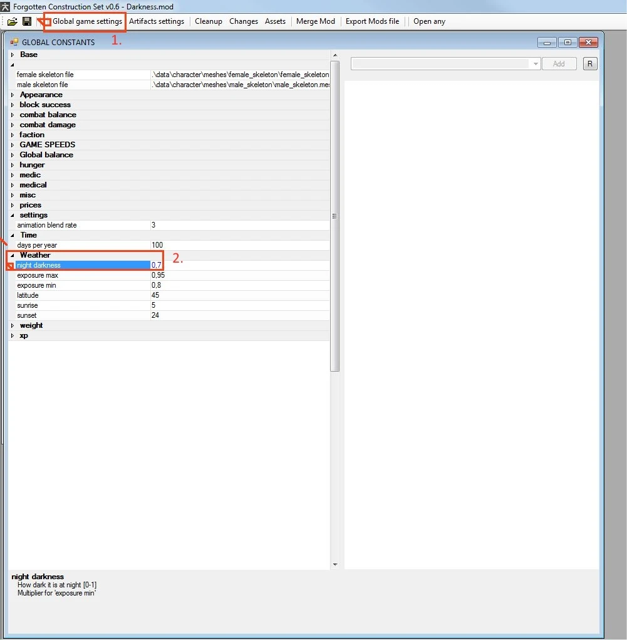
Task: Click Open any in toolbar
Action: click(429, 21)
